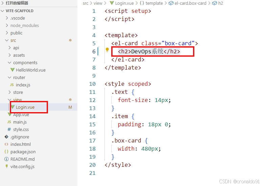Click the Vite icon beside vite.config.js
Image resolution: width=264 pixels, height=186 pixels.
6,166
